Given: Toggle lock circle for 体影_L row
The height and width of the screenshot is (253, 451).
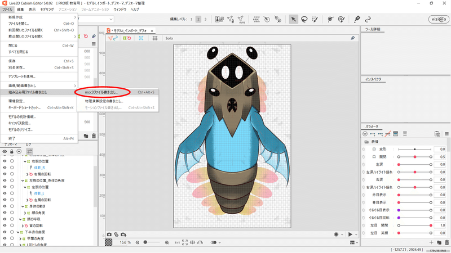Looking at the screenshot, I should tap(12, 193).
